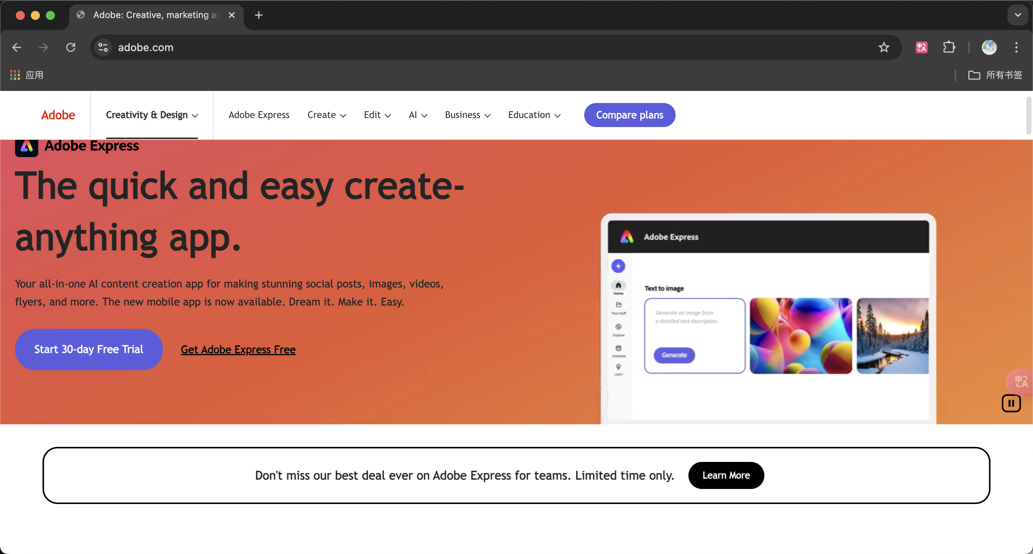Expand the AI dropdown menu
The height and width of the screenshot is (554, 1033).
418,115
